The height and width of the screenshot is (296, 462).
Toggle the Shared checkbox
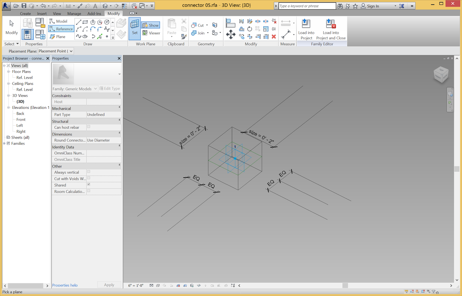click(x=89, y=184)
